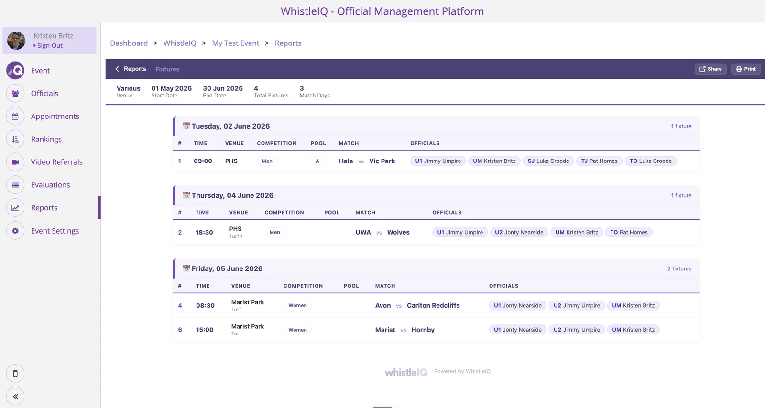The height and width of the screenshot is (408, 765).
Task: Click UM Kristen Britz badge in Marist match
Action: (634, 330)
